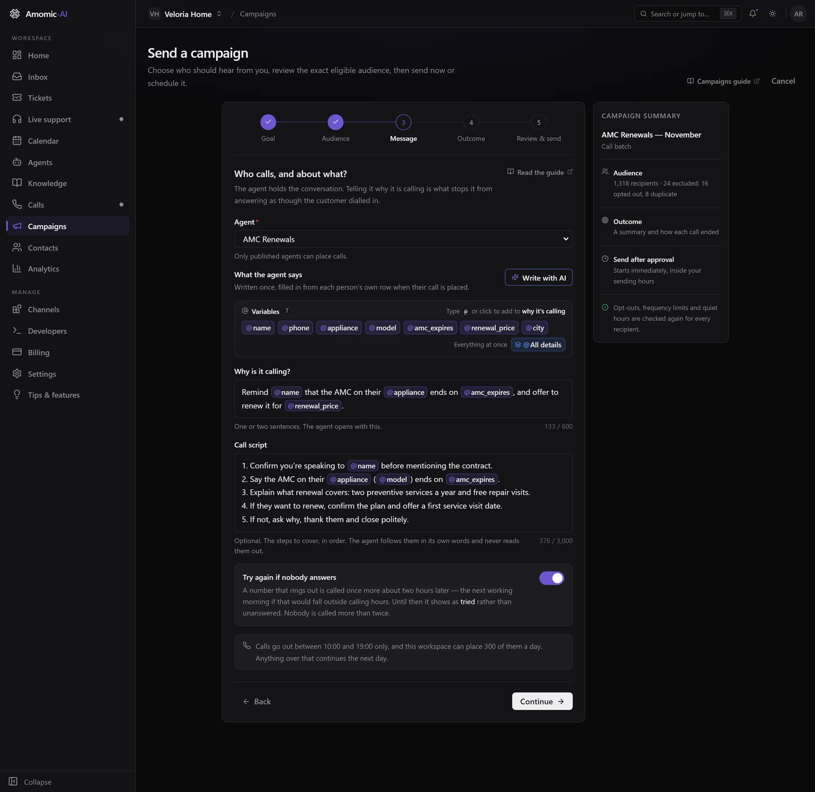Click the Settings gear icon

pos(17,373)
